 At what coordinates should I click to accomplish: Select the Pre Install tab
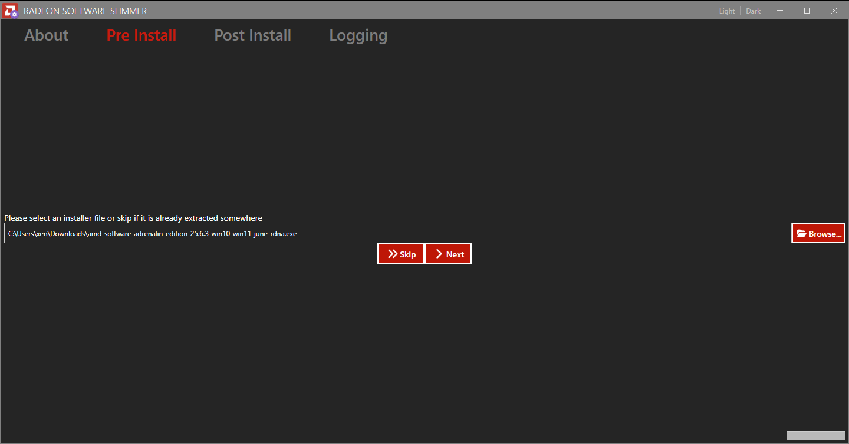(141, 35)
